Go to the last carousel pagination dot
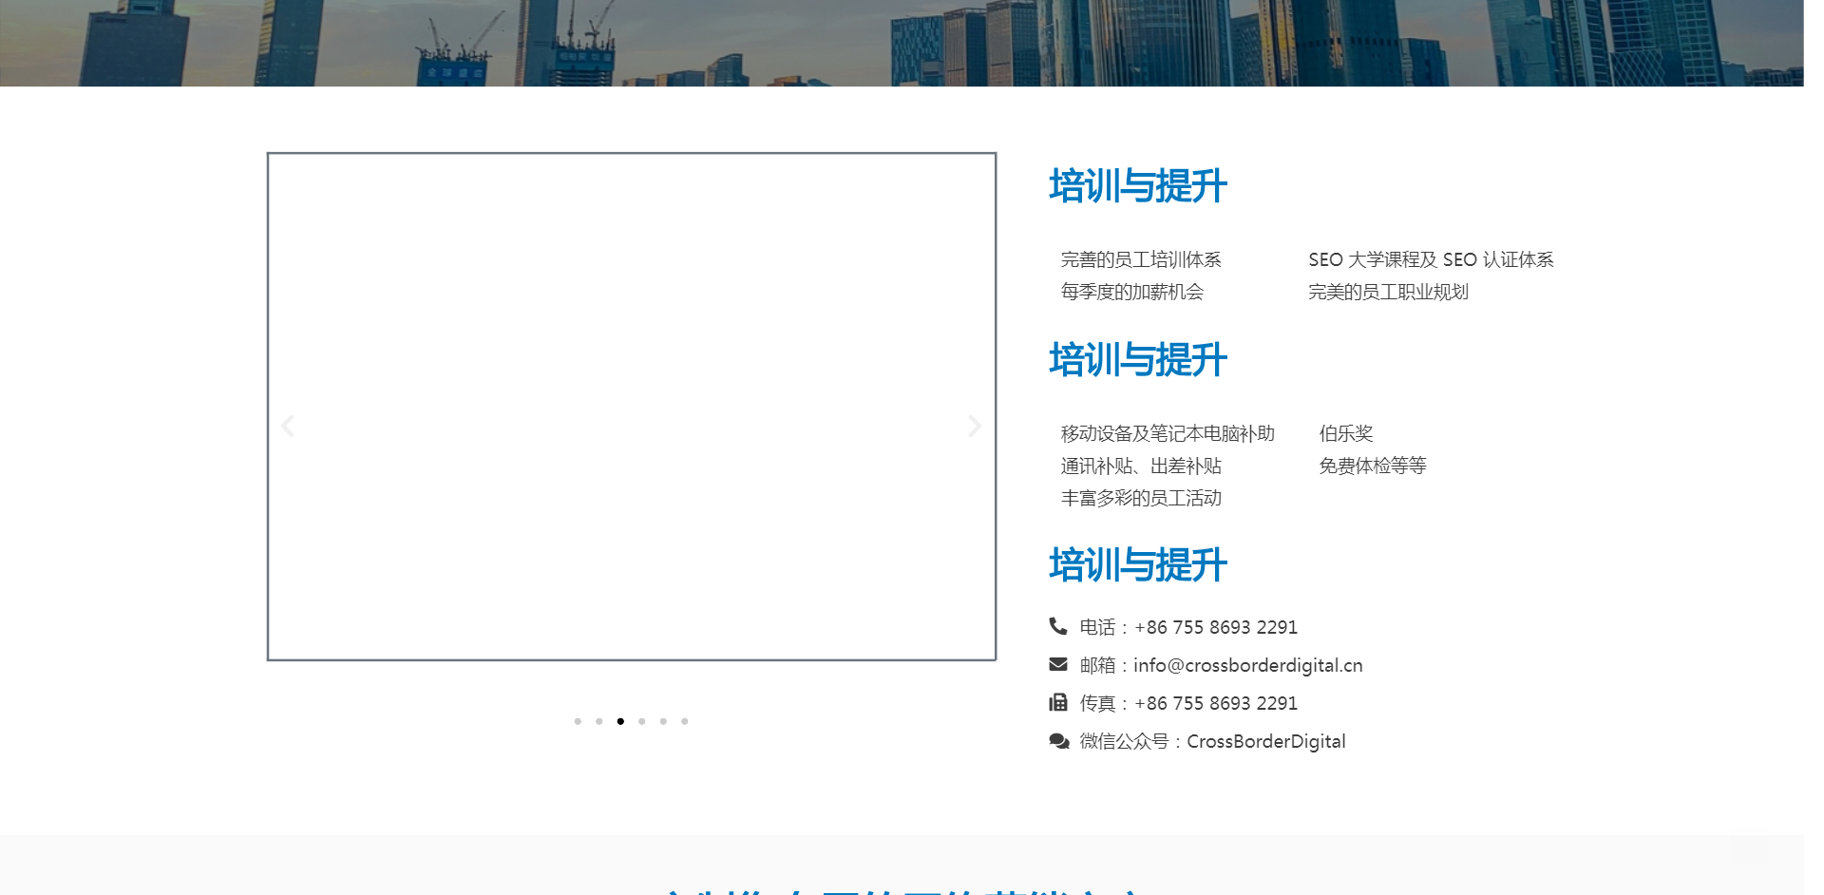The width and height of the screenshot is (1824, 895). tap(685, 721)
